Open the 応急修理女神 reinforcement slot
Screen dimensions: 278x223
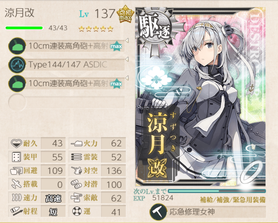[x=208, y=212]
